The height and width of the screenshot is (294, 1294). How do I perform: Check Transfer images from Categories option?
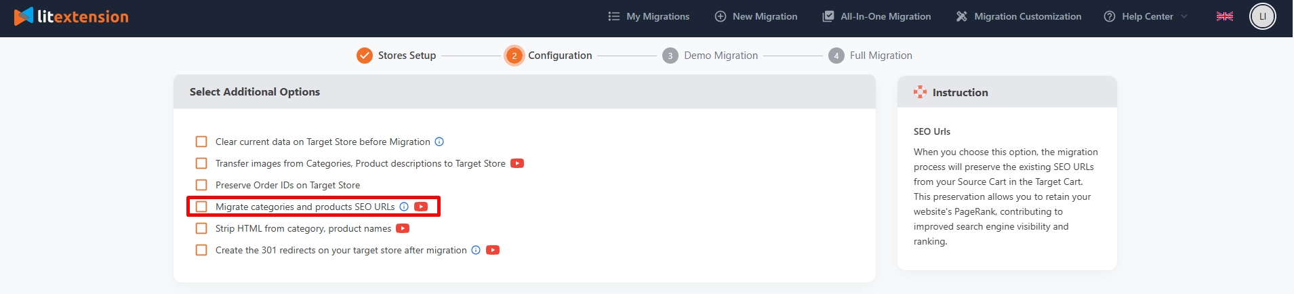tap(201, 163)
